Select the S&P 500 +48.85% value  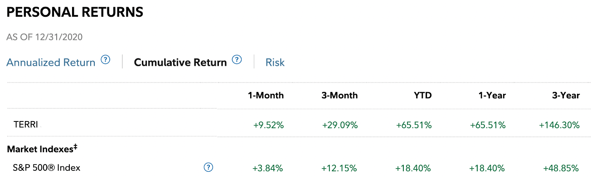point(561,168)
